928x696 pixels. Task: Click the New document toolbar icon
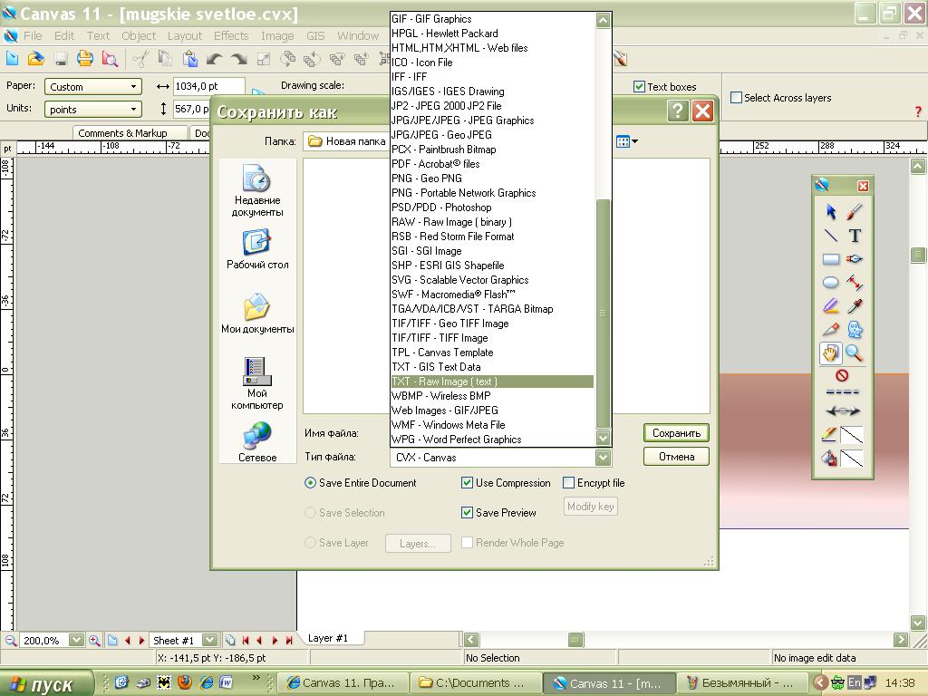pos(12,59)
